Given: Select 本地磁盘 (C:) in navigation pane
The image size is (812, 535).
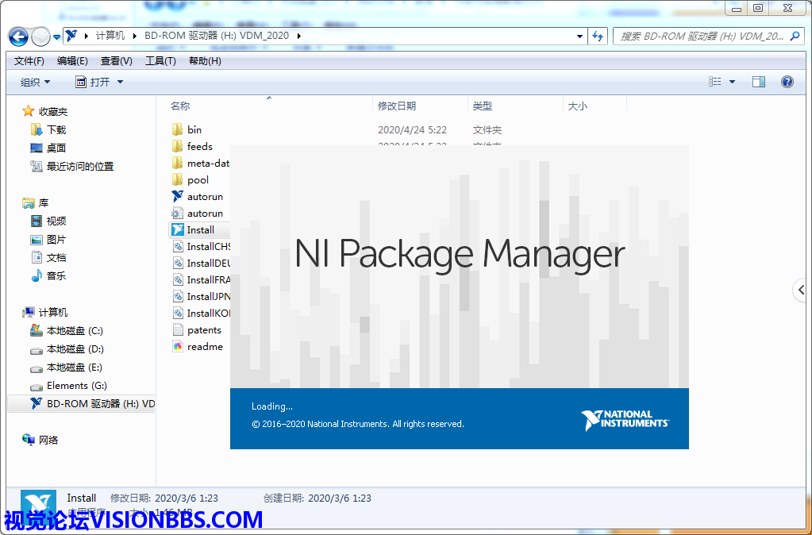Looking at the screenshot, I should coord(75,331).
